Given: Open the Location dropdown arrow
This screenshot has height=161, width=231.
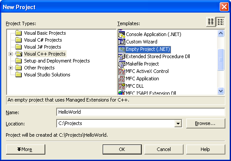Looking at the screenshot, I should (178, 123).
